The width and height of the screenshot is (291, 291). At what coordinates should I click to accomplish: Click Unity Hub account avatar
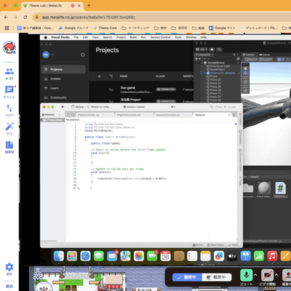(x=46, y=55)
